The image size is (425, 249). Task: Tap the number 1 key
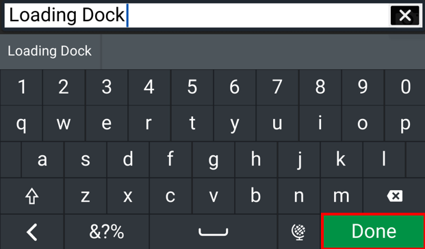coord(21,88)
